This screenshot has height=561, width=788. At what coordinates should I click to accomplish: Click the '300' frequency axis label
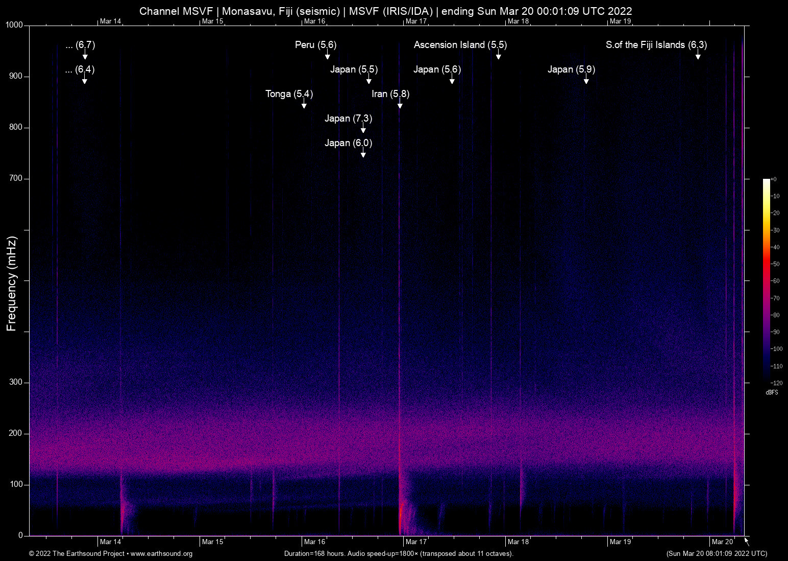[x=16, y=383]
